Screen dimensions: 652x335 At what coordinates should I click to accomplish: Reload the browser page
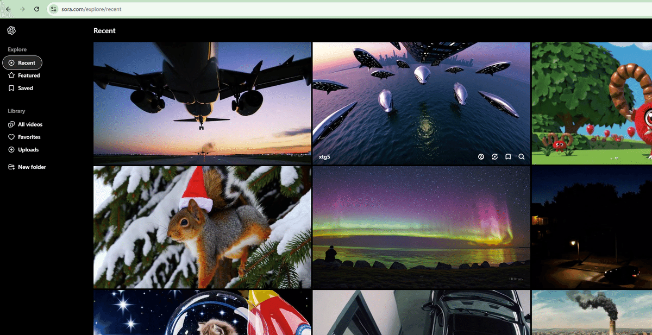(x=36, y=9)
